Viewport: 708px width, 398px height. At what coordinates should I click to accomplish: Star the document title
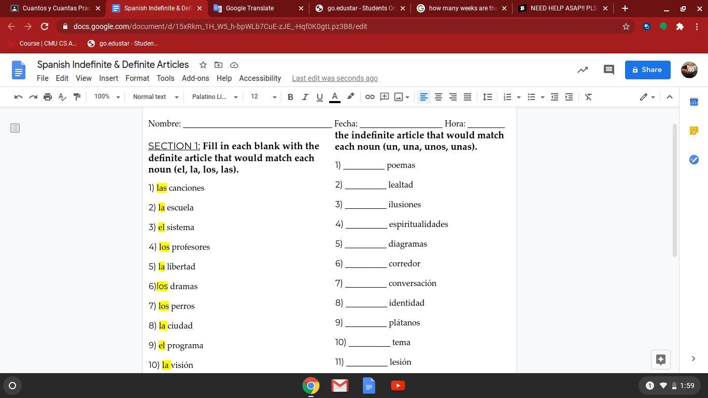203,65
